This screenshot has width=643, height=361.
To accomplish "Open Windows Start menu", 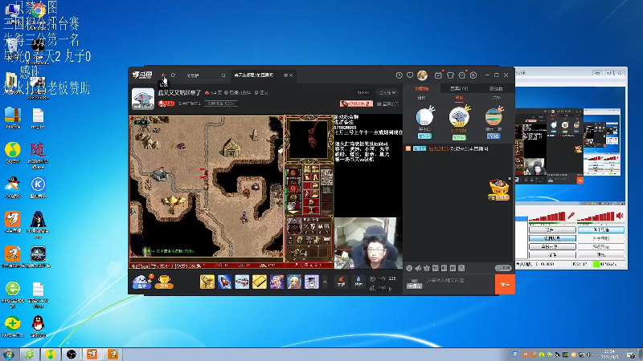I will point(8,354).
